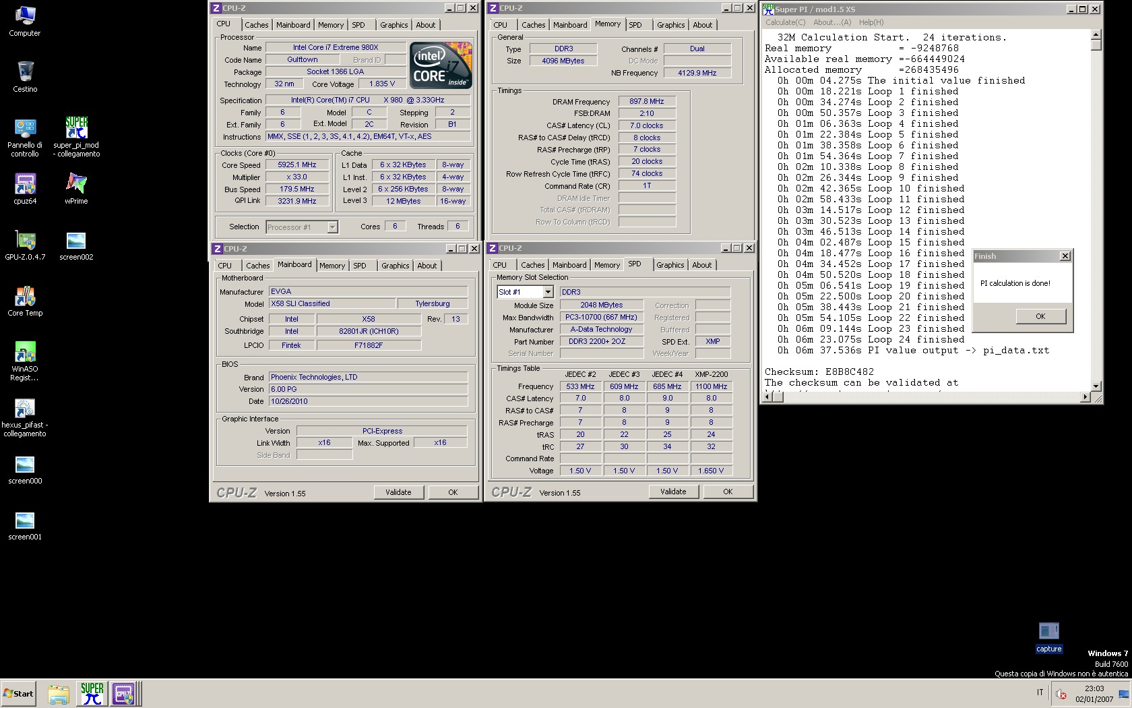Image resolution: width=1132 pixels, height=708 pixels.
Task: Click the system tray alert icon
Action: pyautogui.click(x=1061, y=694)
